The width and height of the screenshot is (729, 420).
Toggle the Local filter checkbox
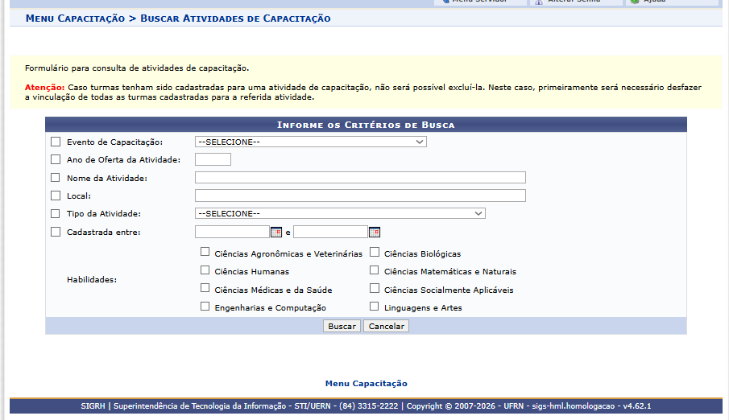click(56, 196)
